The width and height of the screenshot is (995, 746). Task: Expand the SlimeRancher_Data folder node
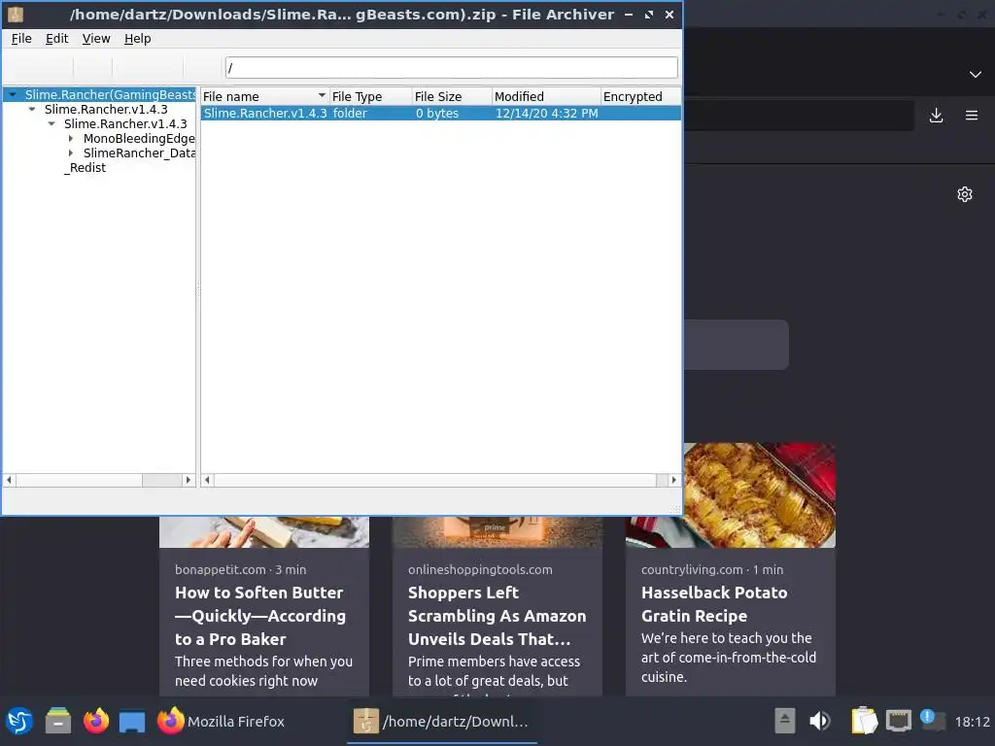tap(70, 153)
